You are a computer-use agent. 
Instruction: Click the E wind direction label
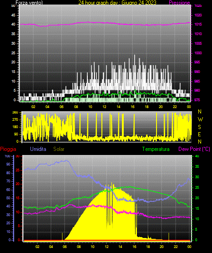(x=200, y=134)
